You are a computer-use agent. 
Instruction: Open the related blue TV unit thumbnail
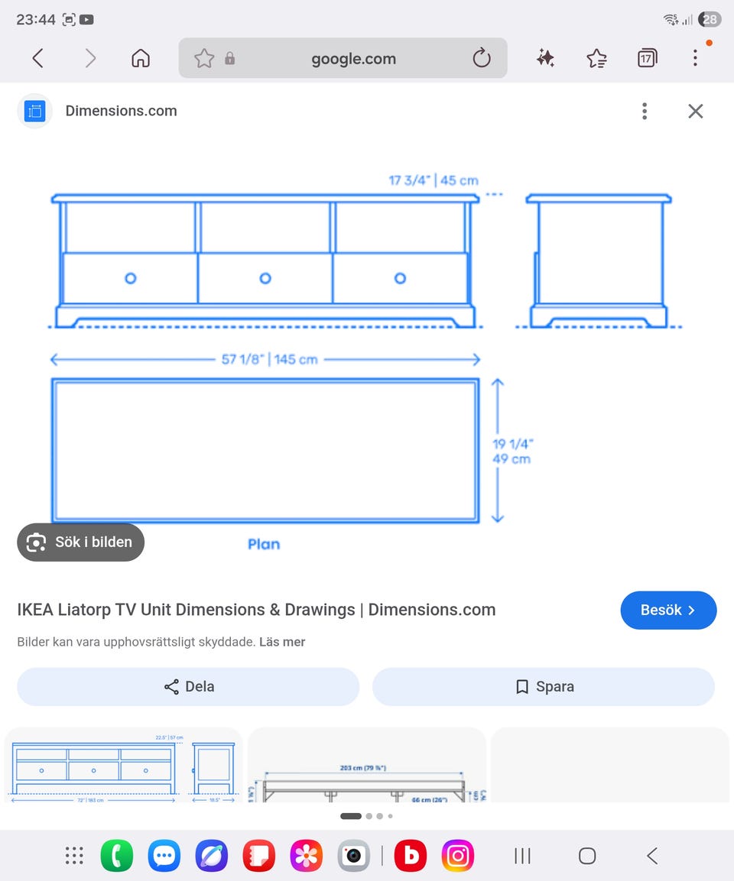click(123, 766)
